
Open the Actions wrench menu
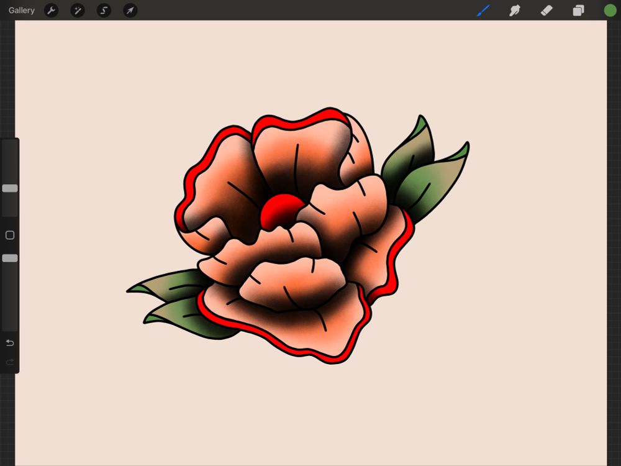pos(51,11)
